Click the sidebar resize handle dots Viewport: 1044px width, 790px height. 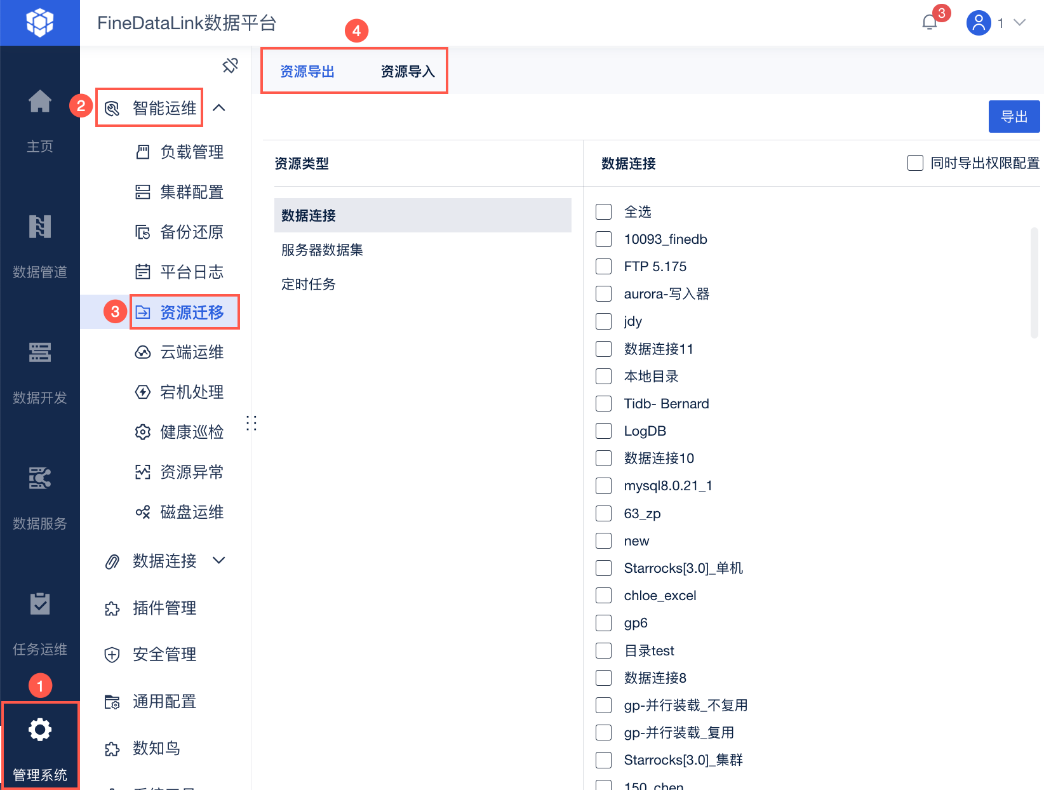coord(251,423)
